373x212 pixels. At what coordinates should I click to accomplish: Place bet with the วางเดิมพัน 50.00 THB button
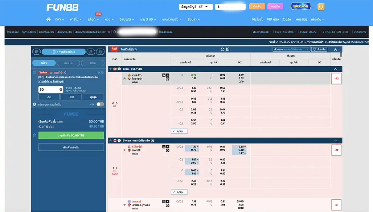[71, 135]
